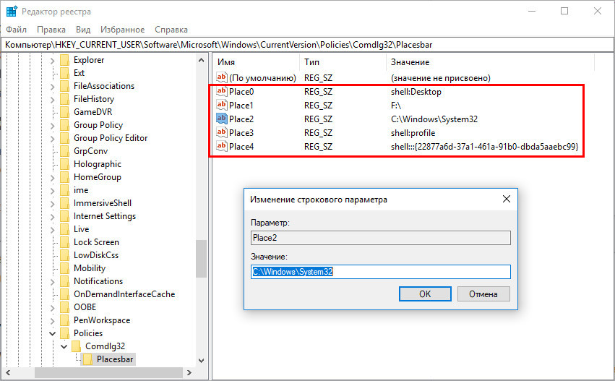The width and height of the screenshot is (615, 381).
Task: Expand the Group Policy tree node
Action: point(52,126)
